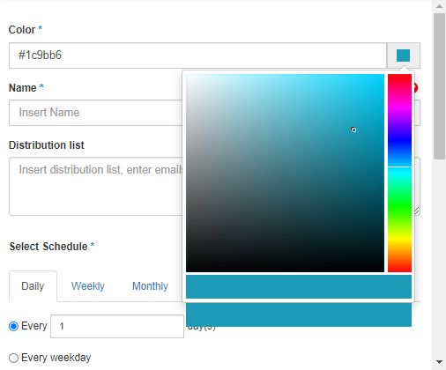Viewport: 446px width, 370px height.
Task: Click the scrollbar down arrow
Action: coord(439,362)
